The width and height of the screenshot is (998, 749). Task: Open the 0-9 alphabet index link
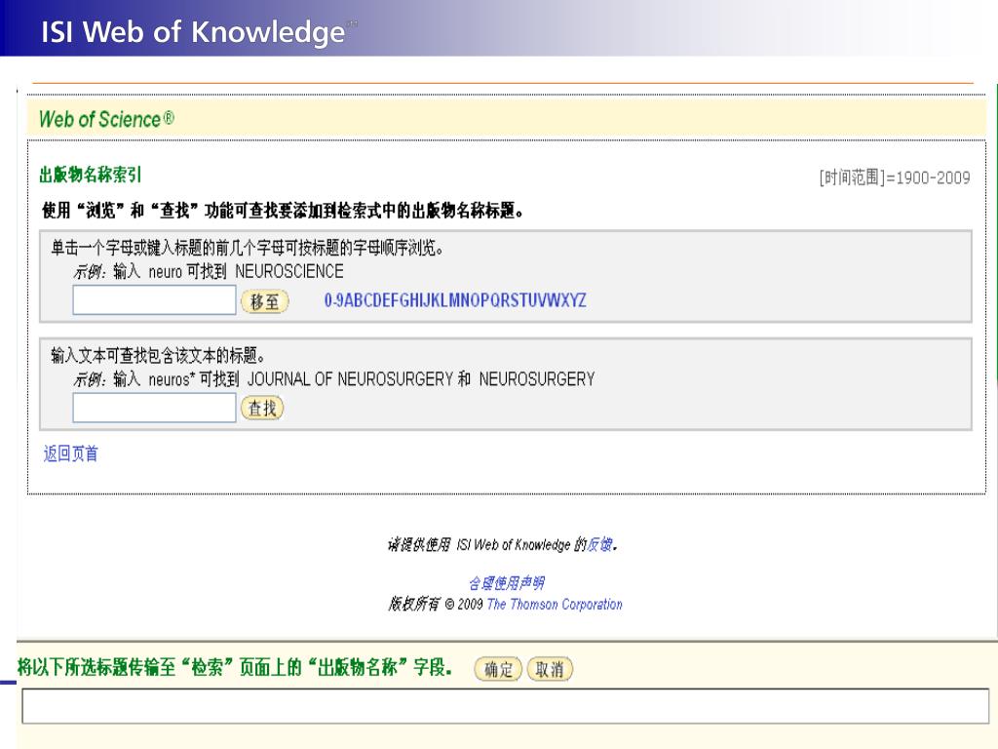[x=333, y=300]
